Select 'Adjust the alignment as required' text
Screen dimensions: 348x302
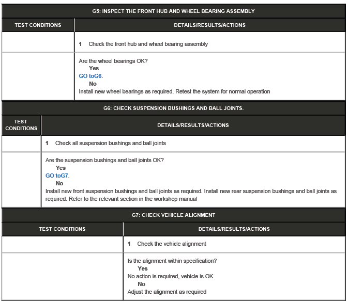coord(167,292)
